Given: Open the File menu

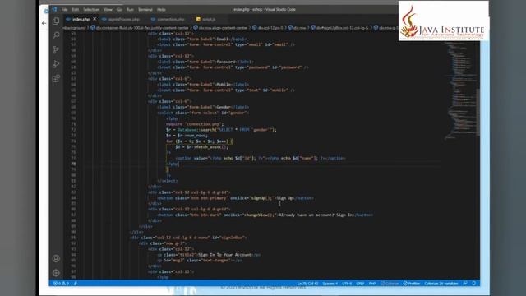Looking at the screenshot, I should [64, 10].
